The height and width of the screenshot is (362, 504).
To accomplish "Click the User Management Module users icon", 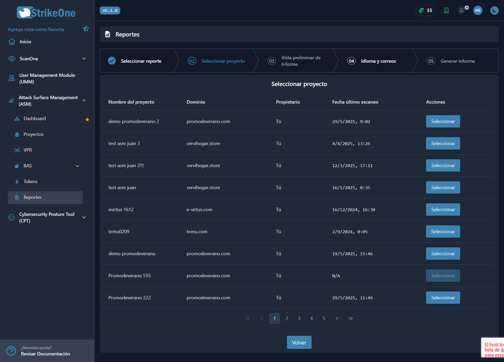I will click(12, 78).
